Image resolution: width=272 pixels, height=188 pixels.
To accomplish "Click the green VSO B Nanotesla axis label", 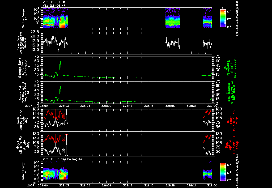I will [x=230, y=68].
